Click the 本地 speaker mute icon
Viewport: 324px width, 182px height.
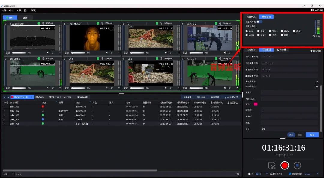pos(314,36)
